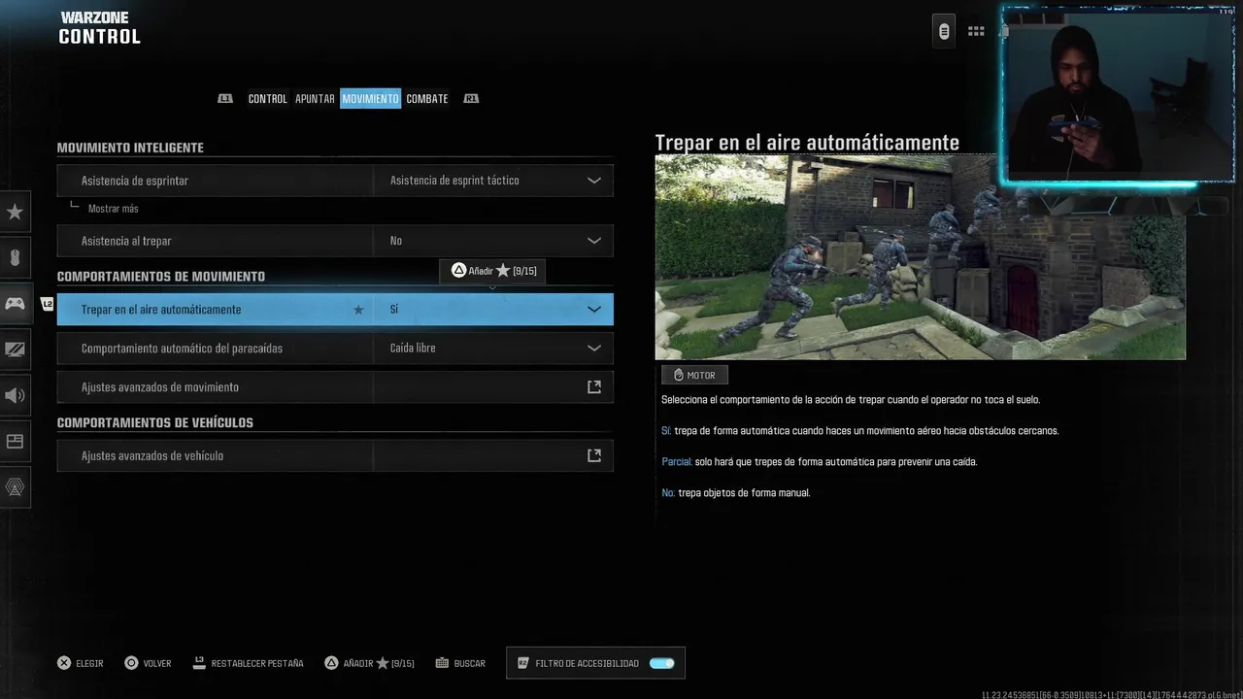Click the triangle Añadir icon in bottom bar
This screenshot has width=1243, height=699.
pyautogui.click(x=331, y=663)
